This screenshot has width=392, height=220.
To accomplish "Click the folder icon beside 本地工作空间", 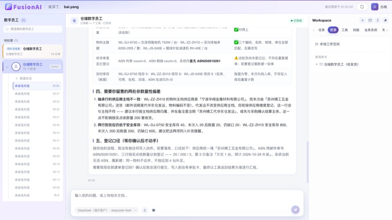I will (x=317, y=44).
